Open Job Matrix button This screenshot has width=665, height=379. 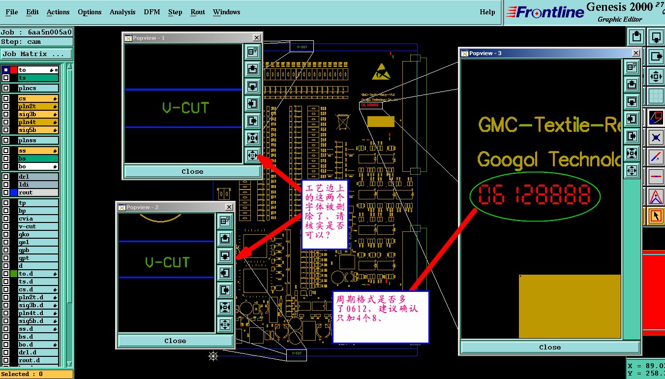point(36,54)
